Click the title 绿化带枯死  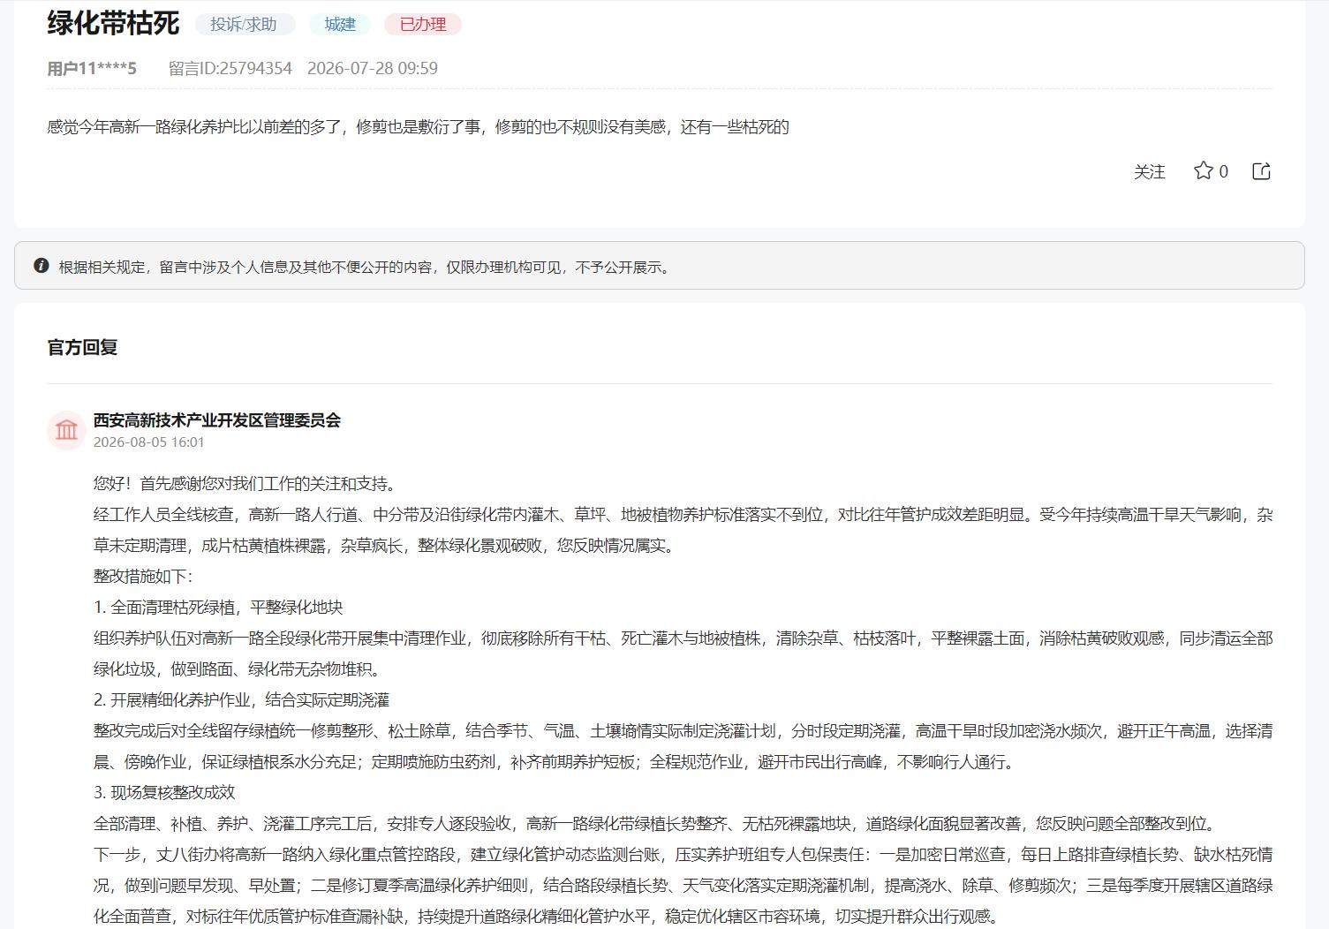click(x=114, y=23)
